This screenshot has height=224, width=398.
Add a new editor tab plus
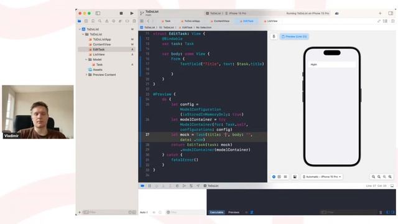(380, 13)
